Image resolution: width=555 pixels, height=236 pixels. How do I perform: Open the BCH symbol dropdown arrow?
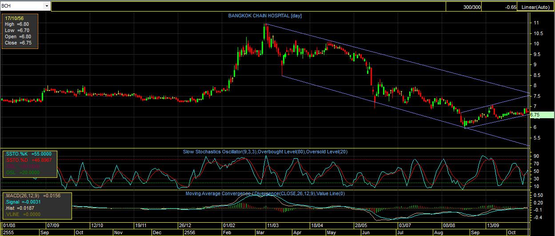[47, 7]
